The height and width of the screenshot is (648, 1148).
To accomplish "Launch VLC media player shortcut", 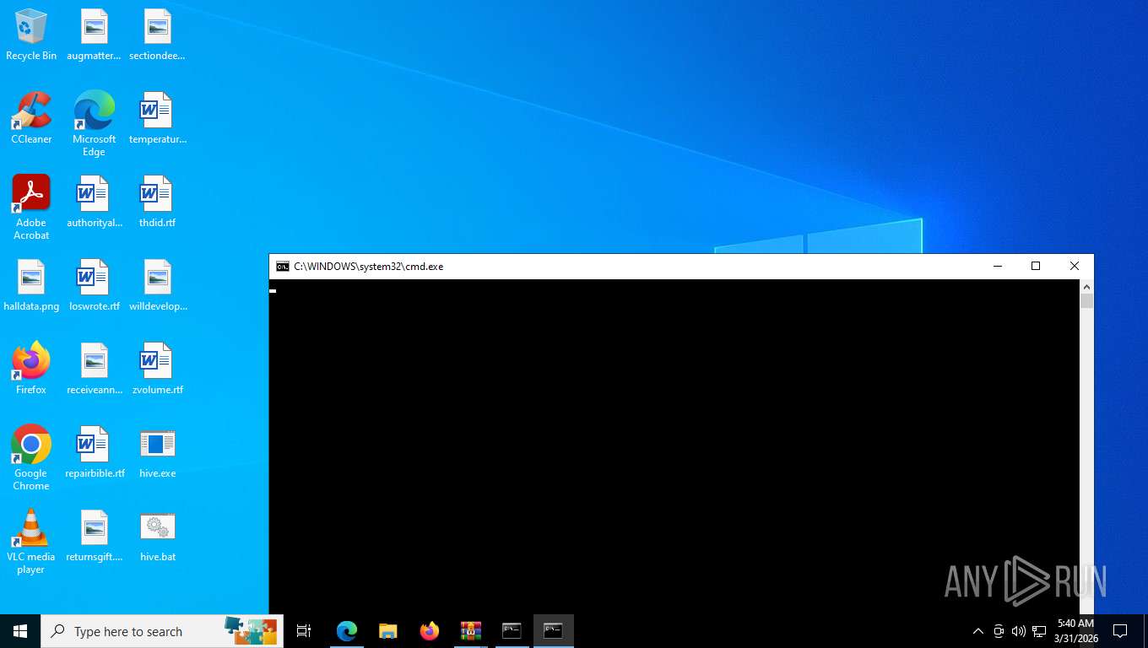I will point(31,541).
